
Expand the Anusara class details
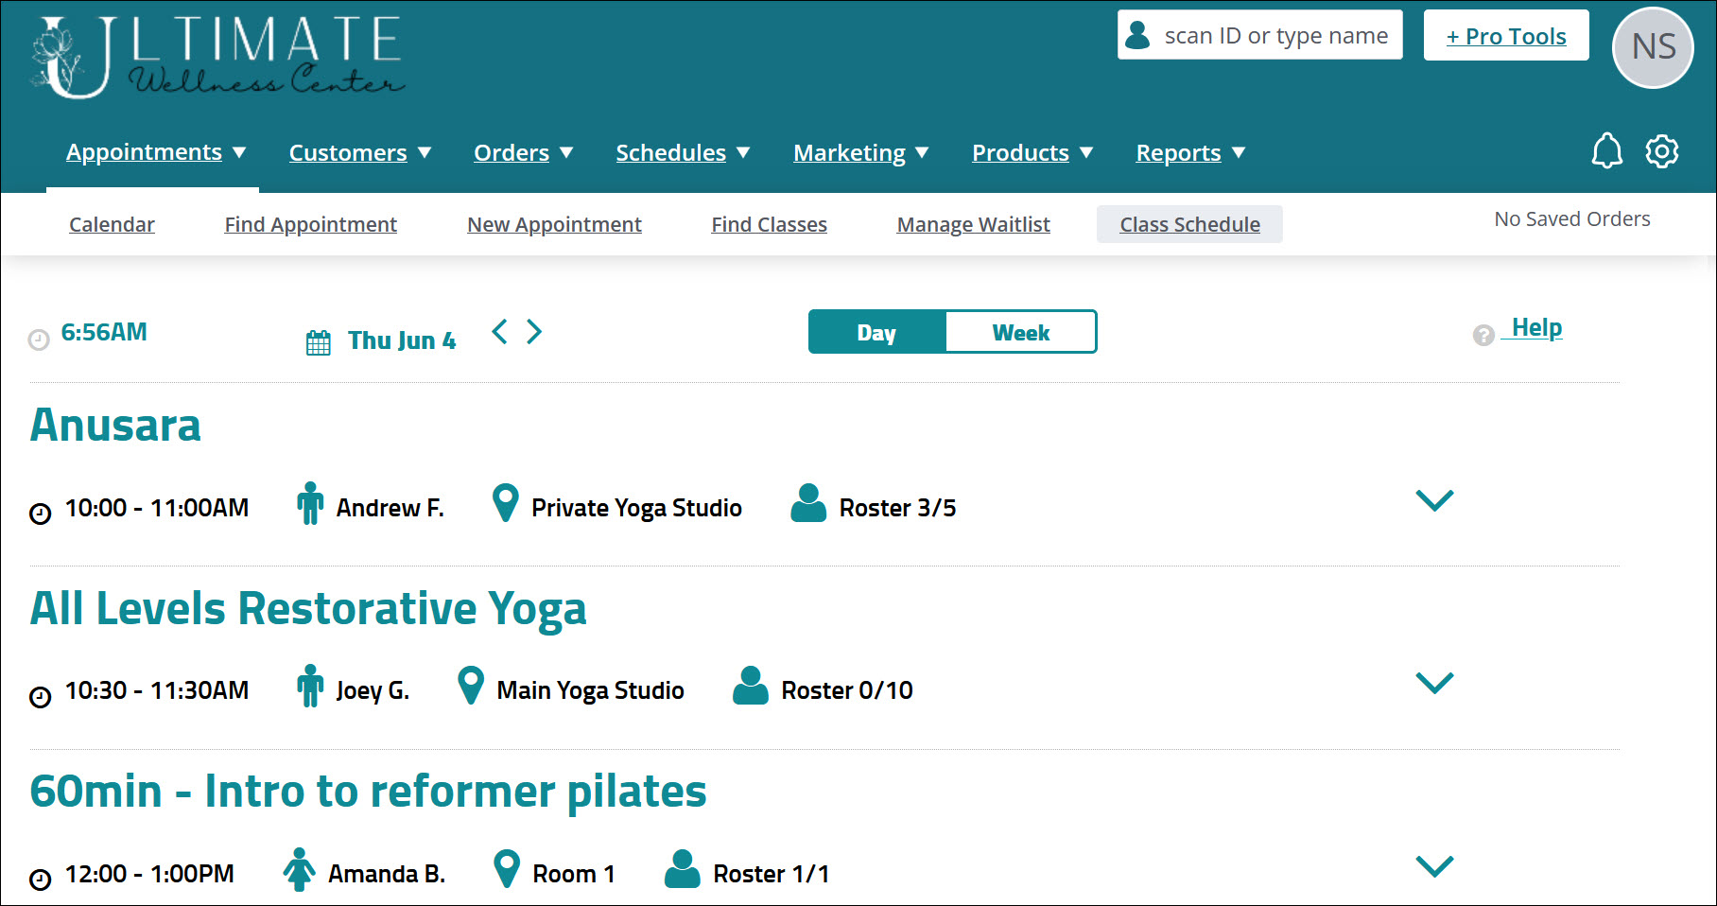click(1434, 500)
